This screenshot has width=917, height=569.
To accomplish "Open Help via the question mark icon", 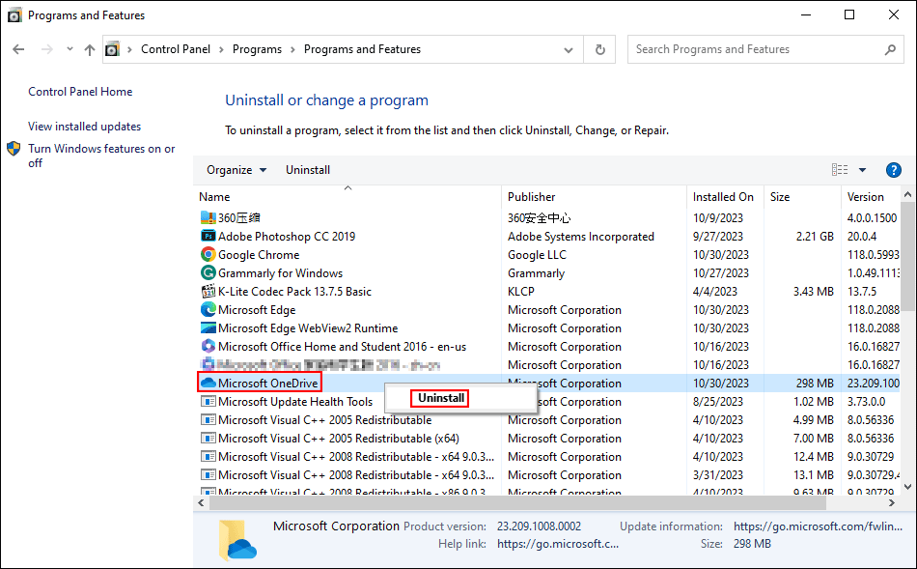I will point(893,169).
